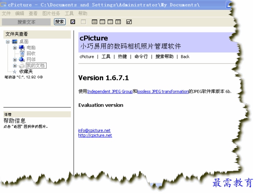Screen dimensions: 256x194
Task: Click the desktop icon next to 桌面
Action: pos(15,42)
